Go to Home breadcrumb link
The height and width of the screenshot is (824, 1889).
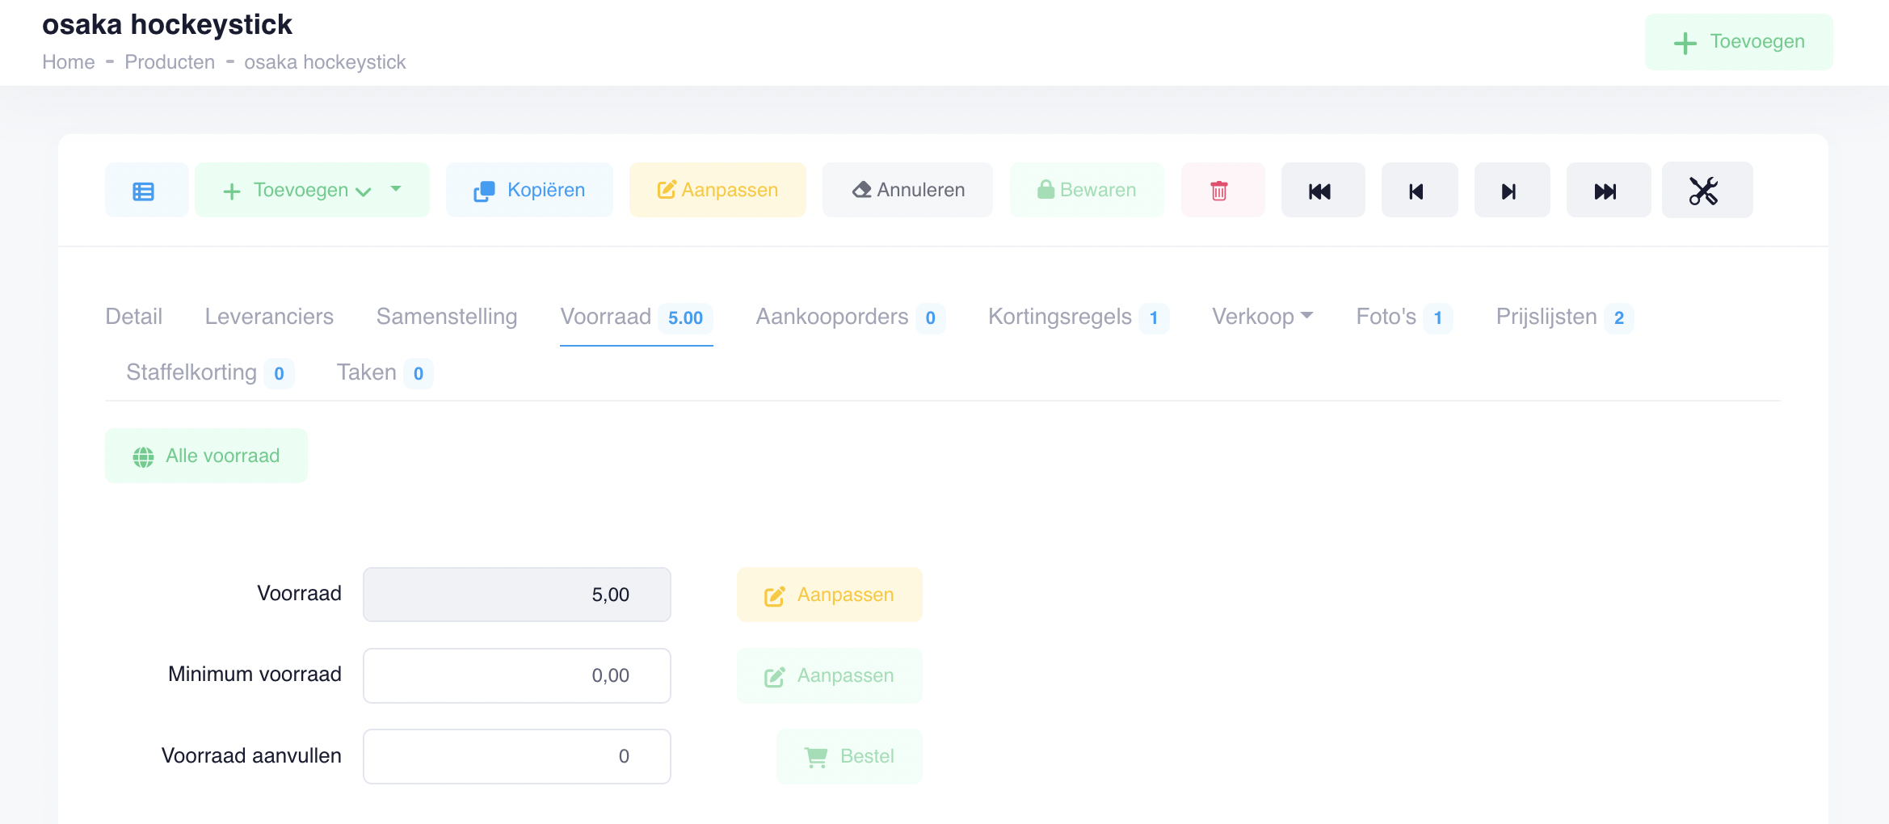tap(69, 62)
